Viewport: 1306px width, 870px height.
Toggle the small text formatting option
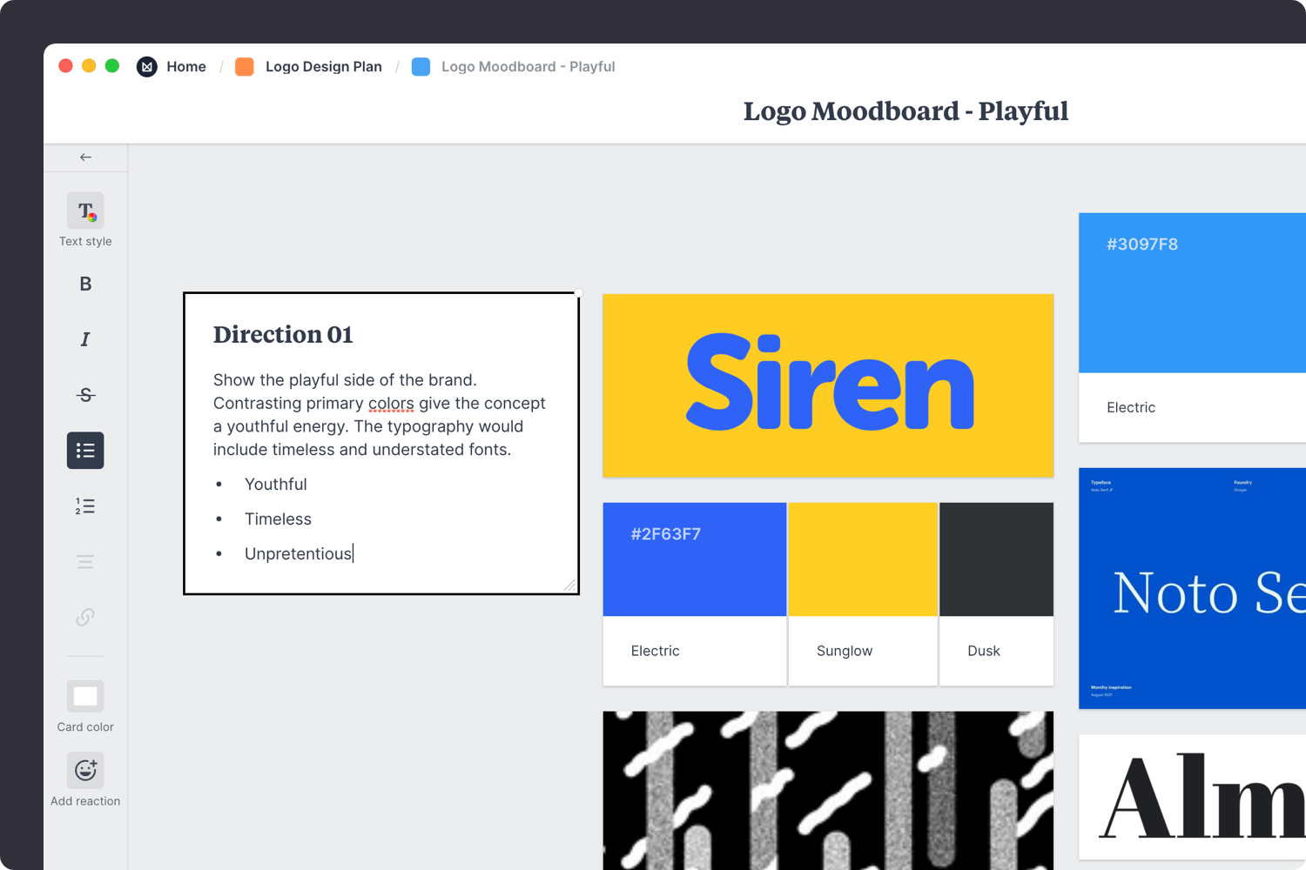[84, 561]
